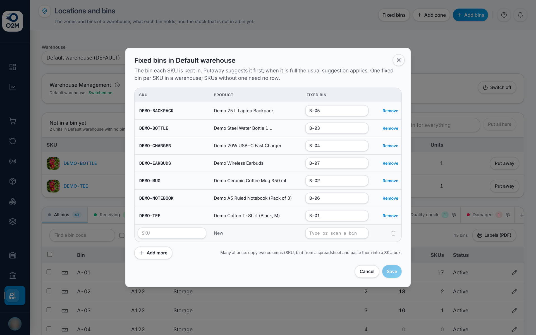Click the Add bins button
This screenshot has width=536, height=335.
[x=470, y=15]
